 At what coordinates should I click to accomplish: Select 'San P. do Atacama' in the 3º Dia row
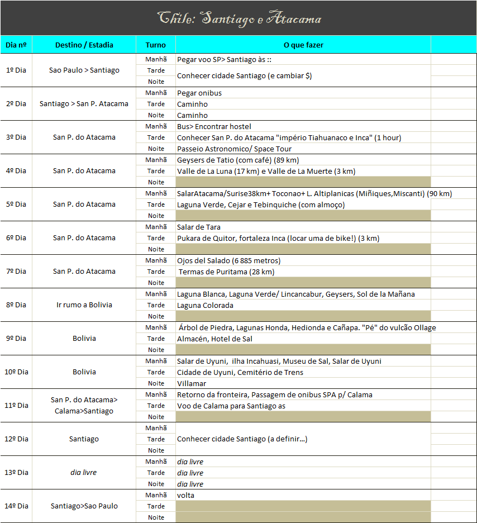[x=84, y=137]
